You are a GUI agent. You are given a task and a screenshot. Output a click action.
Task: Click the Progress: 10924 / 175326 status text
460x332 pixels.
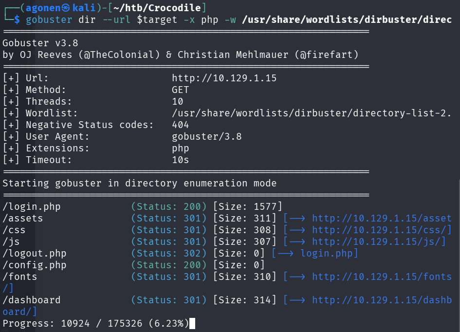(x=95, y=323)
